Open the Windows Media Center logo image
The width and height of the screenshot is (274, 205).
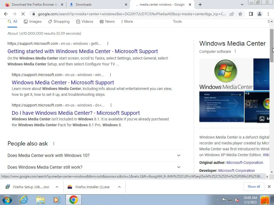click(x=226, y=74)
